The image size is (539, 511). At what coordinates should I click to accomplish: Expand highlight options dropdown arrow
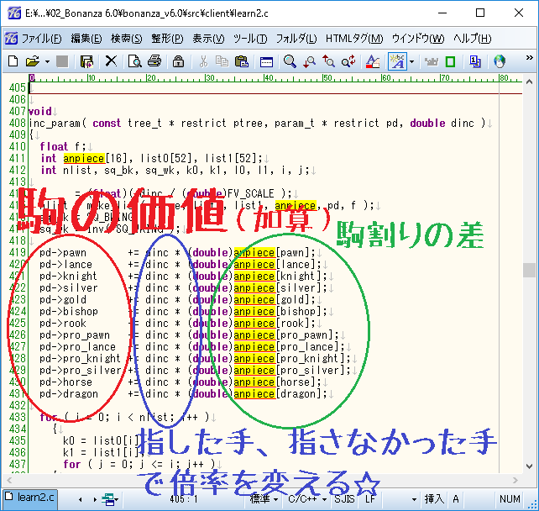412,62
